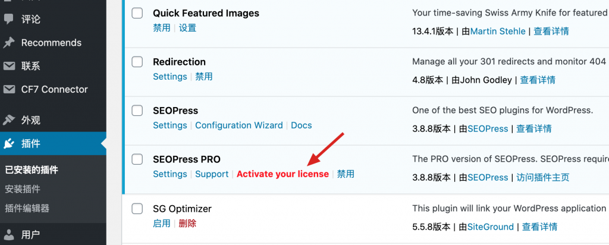Screen dimensions: 609x245
Task: Click the plugins plug icon beside 插件
Action: coord(9,143)
